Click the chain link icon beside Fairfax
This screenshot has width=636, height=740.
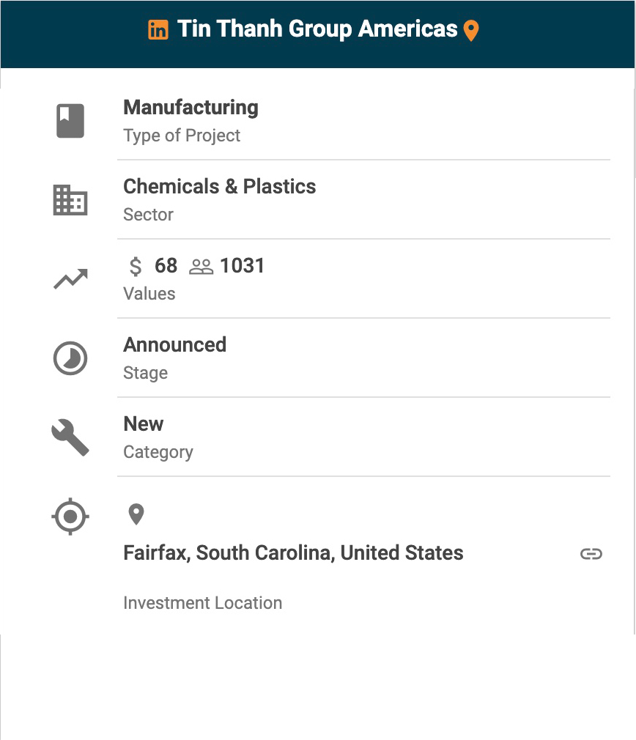click(x=591, y=554)
